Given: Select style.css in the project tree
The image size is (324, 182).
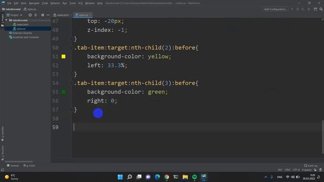Looking at the screenshot, I should coord(19,29).
